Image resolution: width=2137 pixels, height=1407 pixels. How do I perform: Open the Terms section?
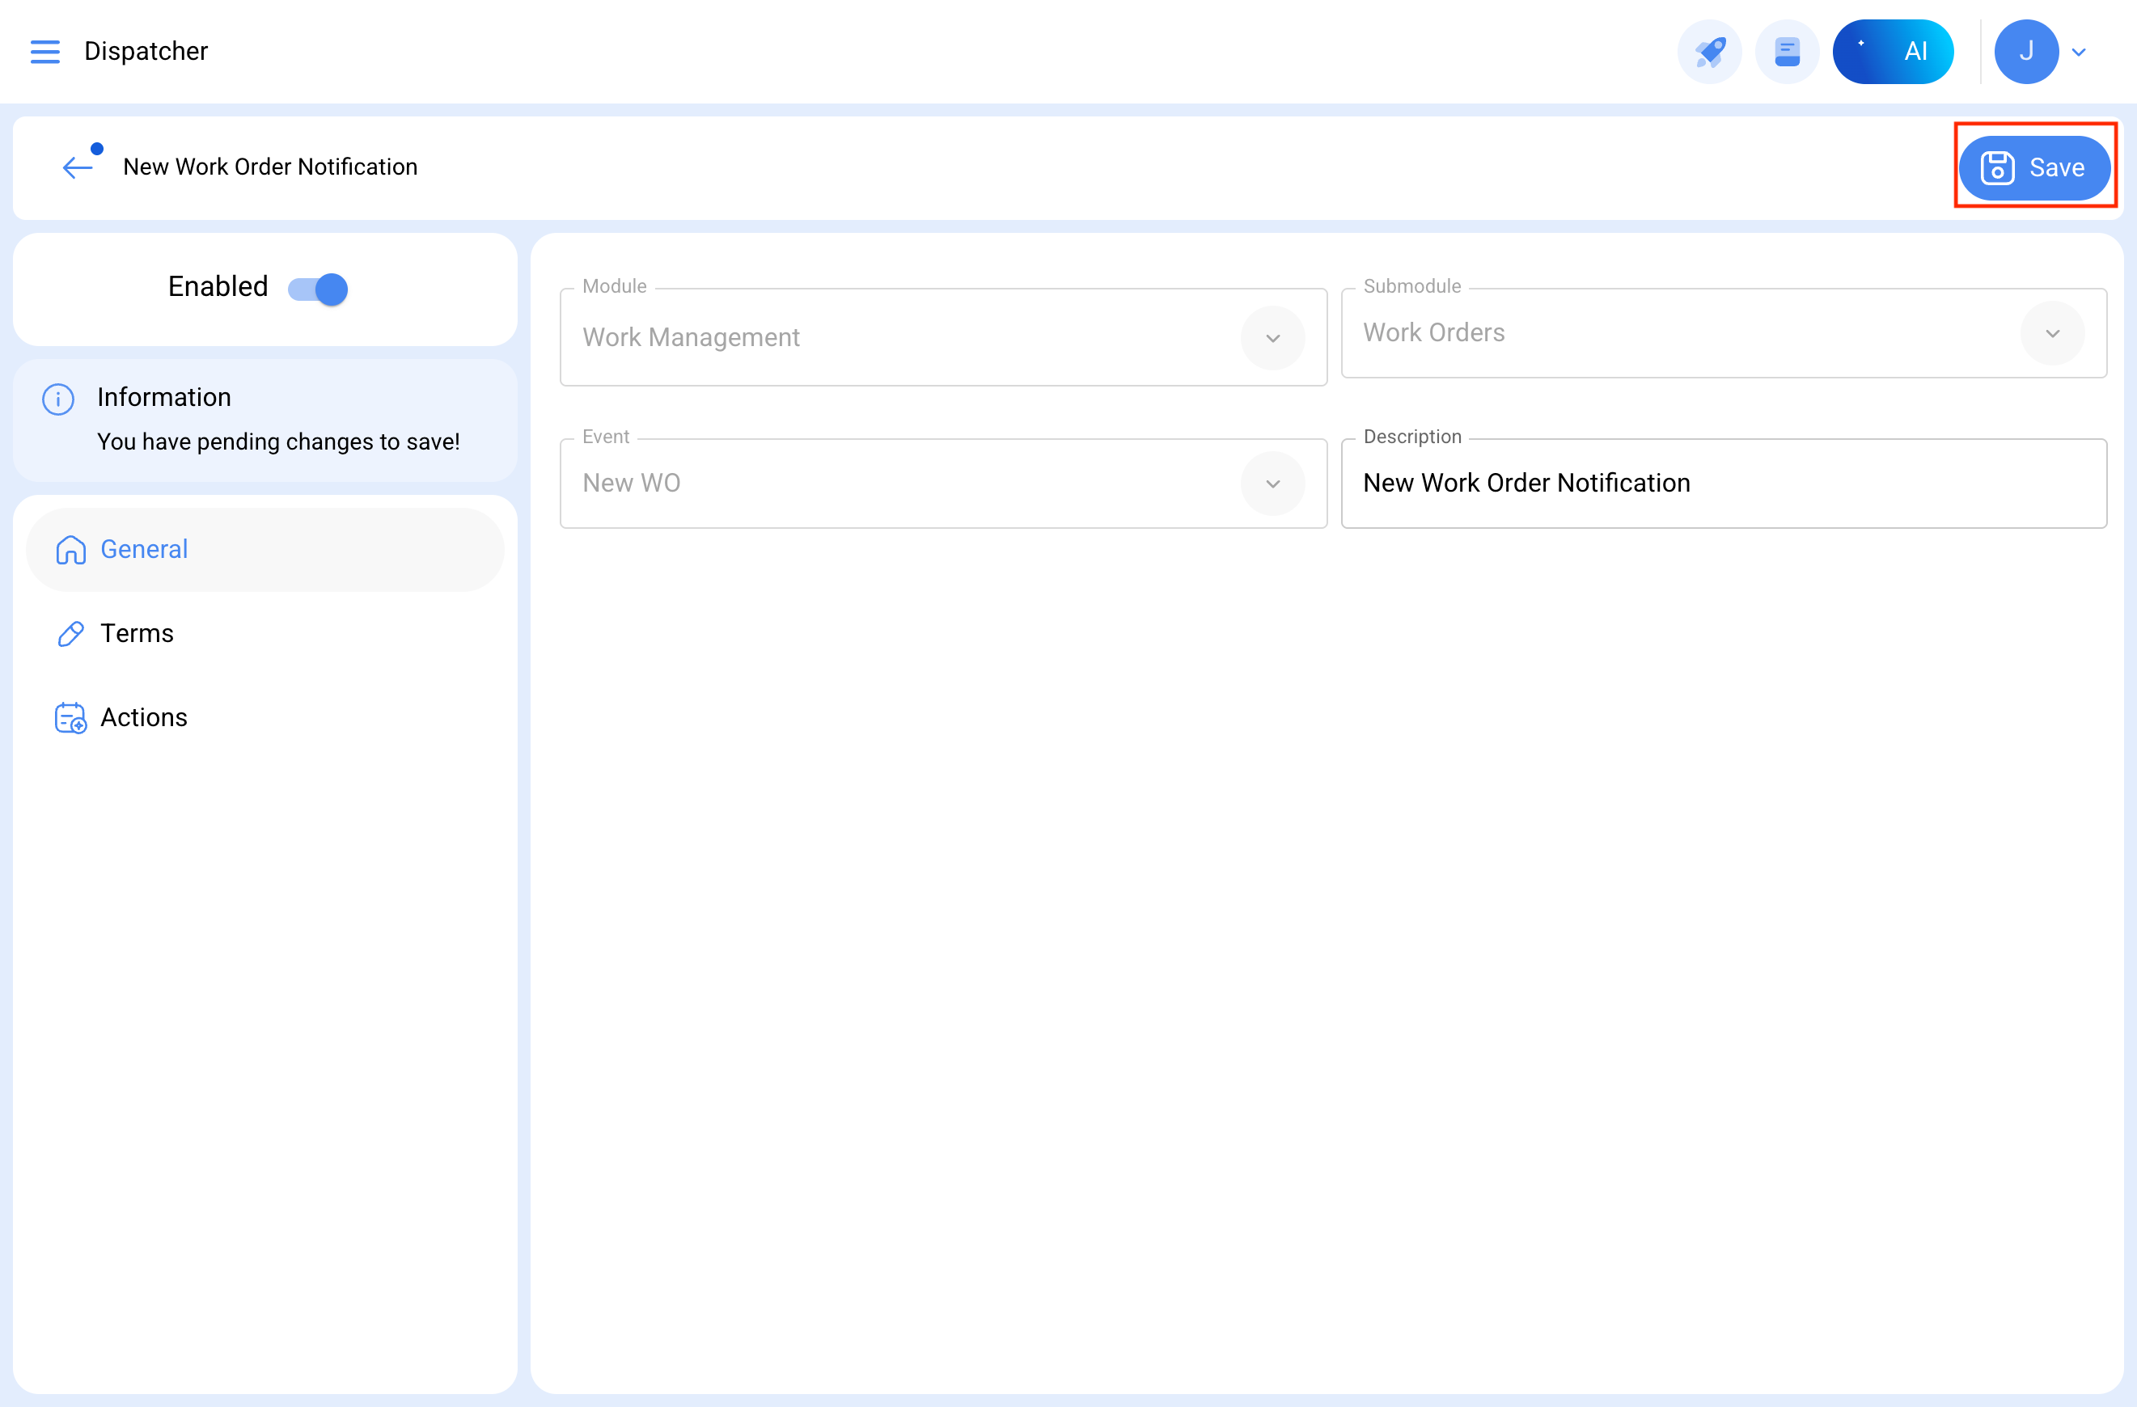[x=264, y=633]
